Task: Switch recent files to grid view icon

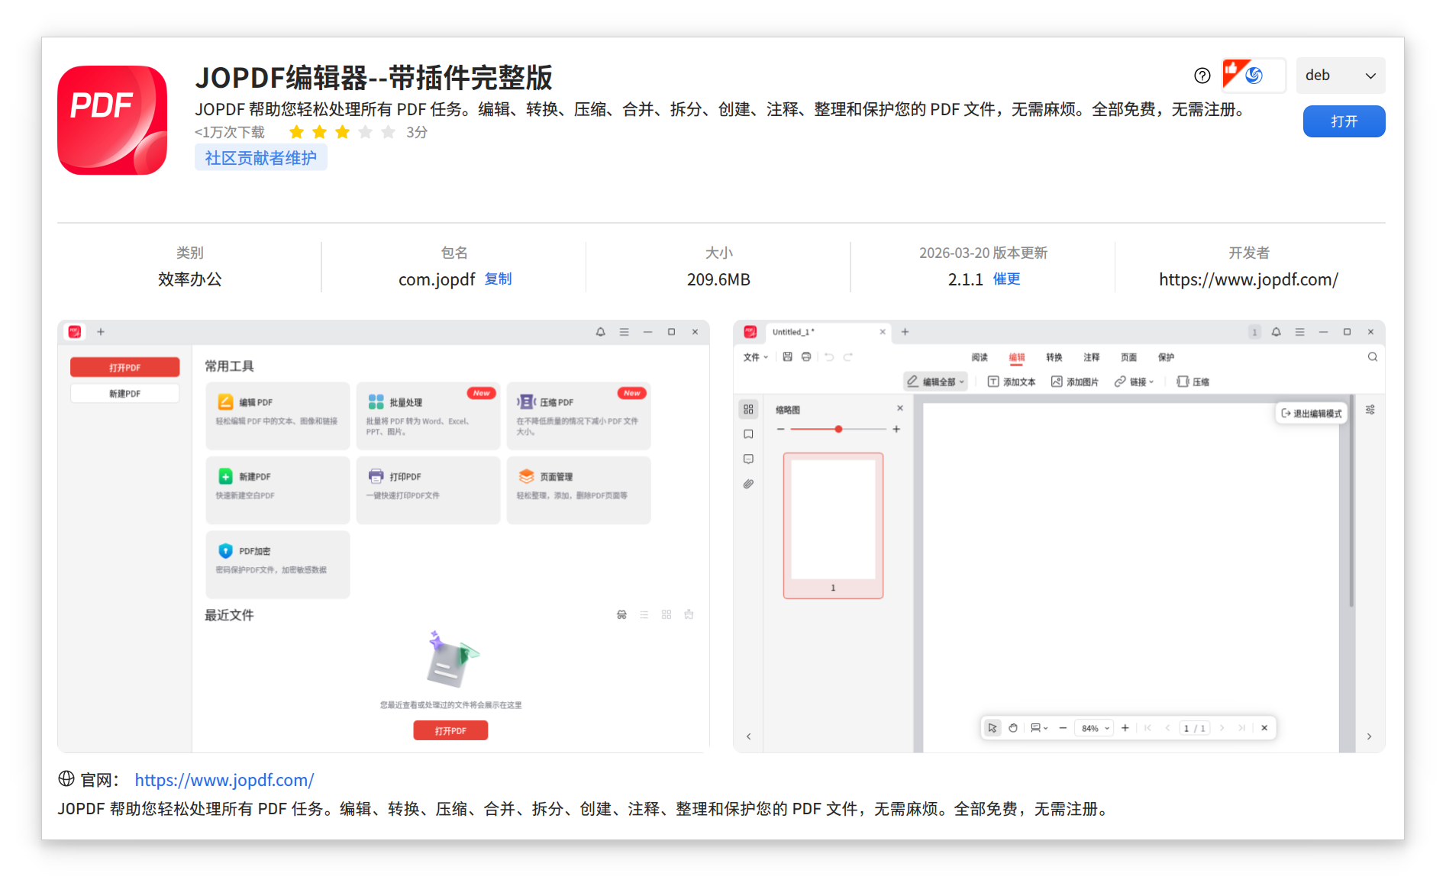Action: [667, 614]
